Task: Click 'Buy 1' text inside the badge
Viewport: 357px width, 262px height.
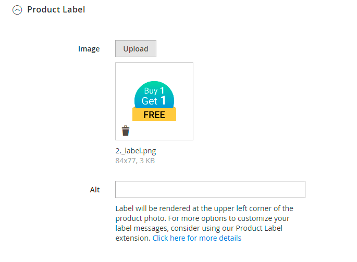Action: click(x=154, y=91)
